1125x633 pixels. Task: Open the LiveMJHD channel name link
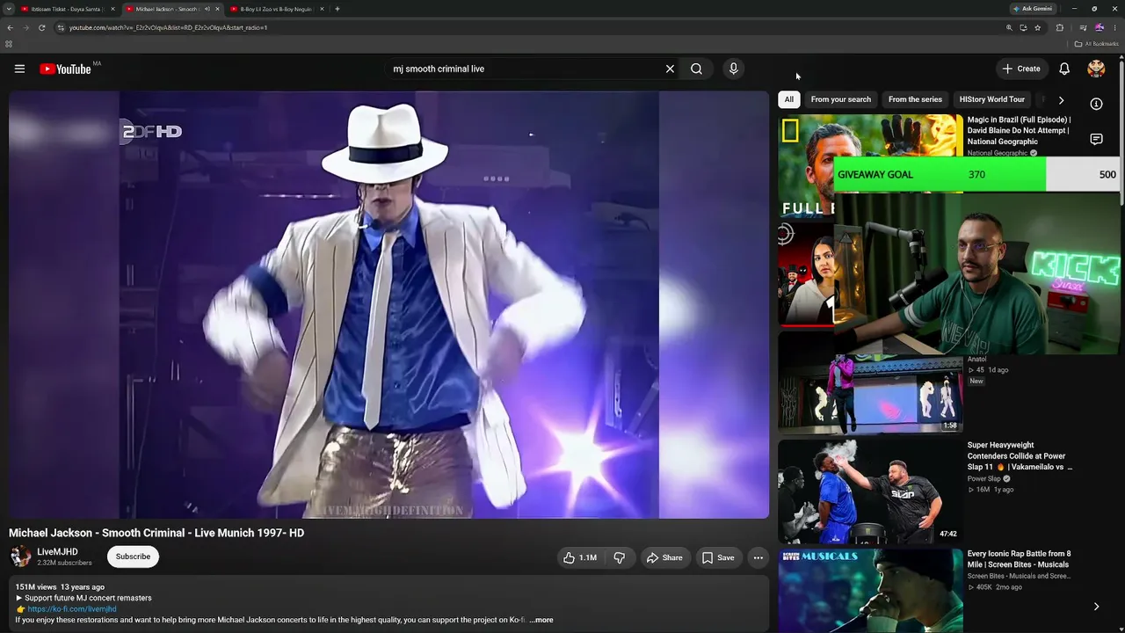(57, 552)
